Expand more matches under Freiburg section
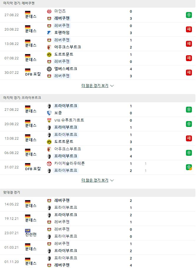 click(98, 180)
